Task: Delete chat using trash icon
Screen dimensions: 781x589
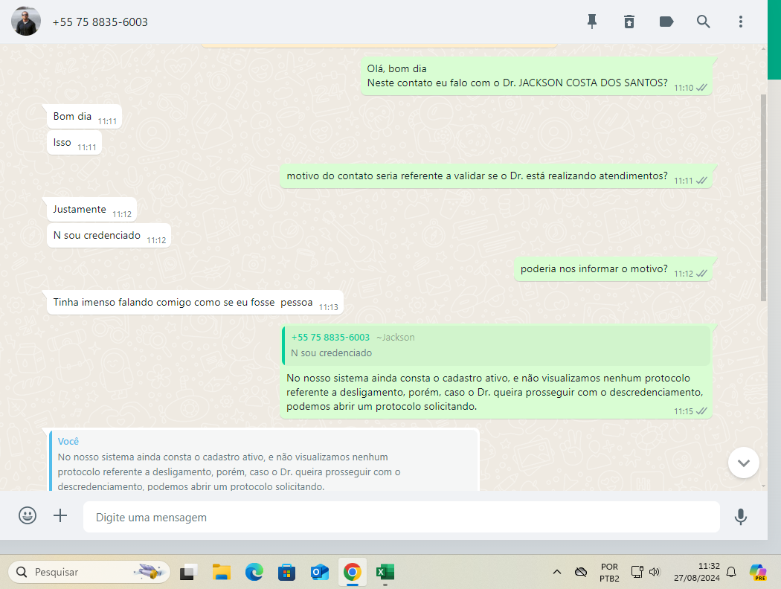Action: 629,22
